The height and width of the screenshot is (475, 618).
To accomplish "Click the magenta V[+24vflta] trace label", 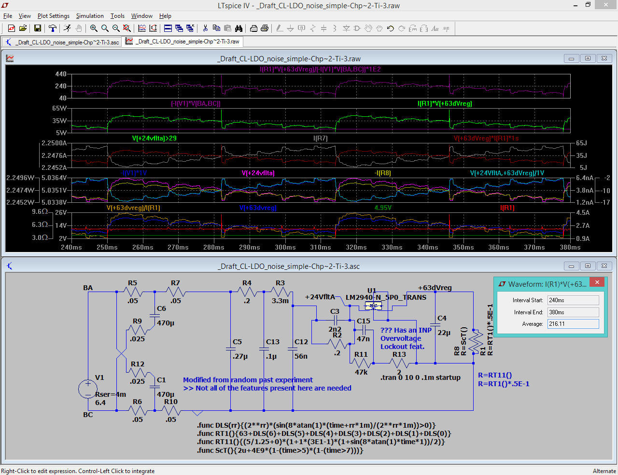I will click(258, 173).
